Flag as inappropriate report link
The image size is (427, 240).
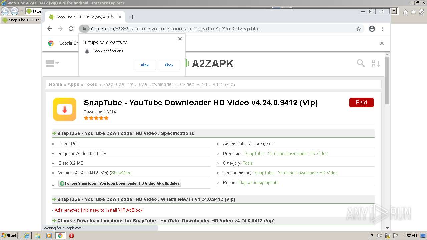coord(258,182)
